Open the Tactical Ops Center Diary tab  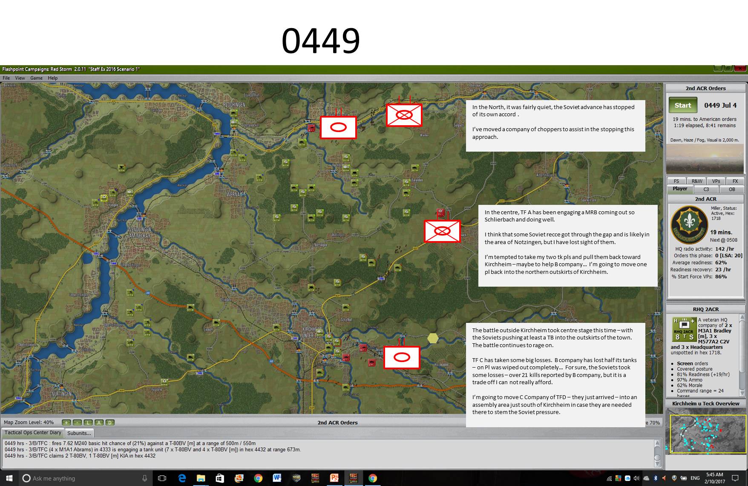pyautogui.click(x=33, y=433)
